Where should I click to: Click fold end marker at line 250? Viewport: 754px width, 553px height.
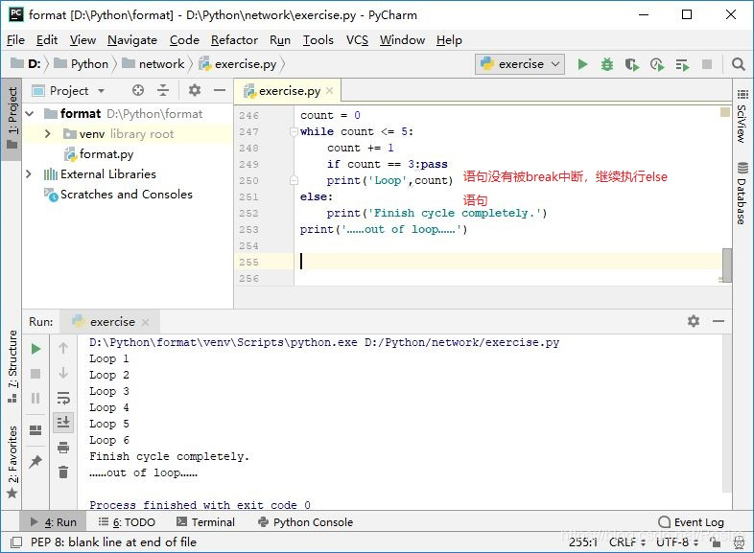tap(294, 180)
